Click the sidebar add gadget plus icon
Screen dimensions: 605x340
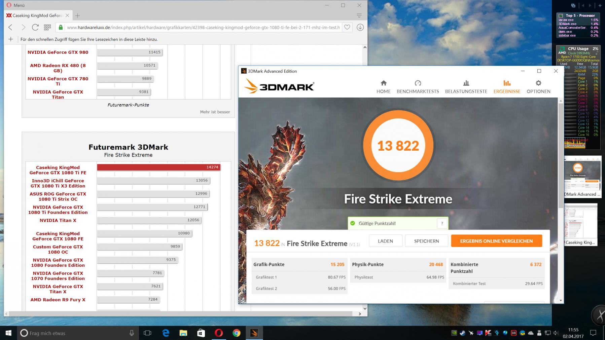(600, 5)
